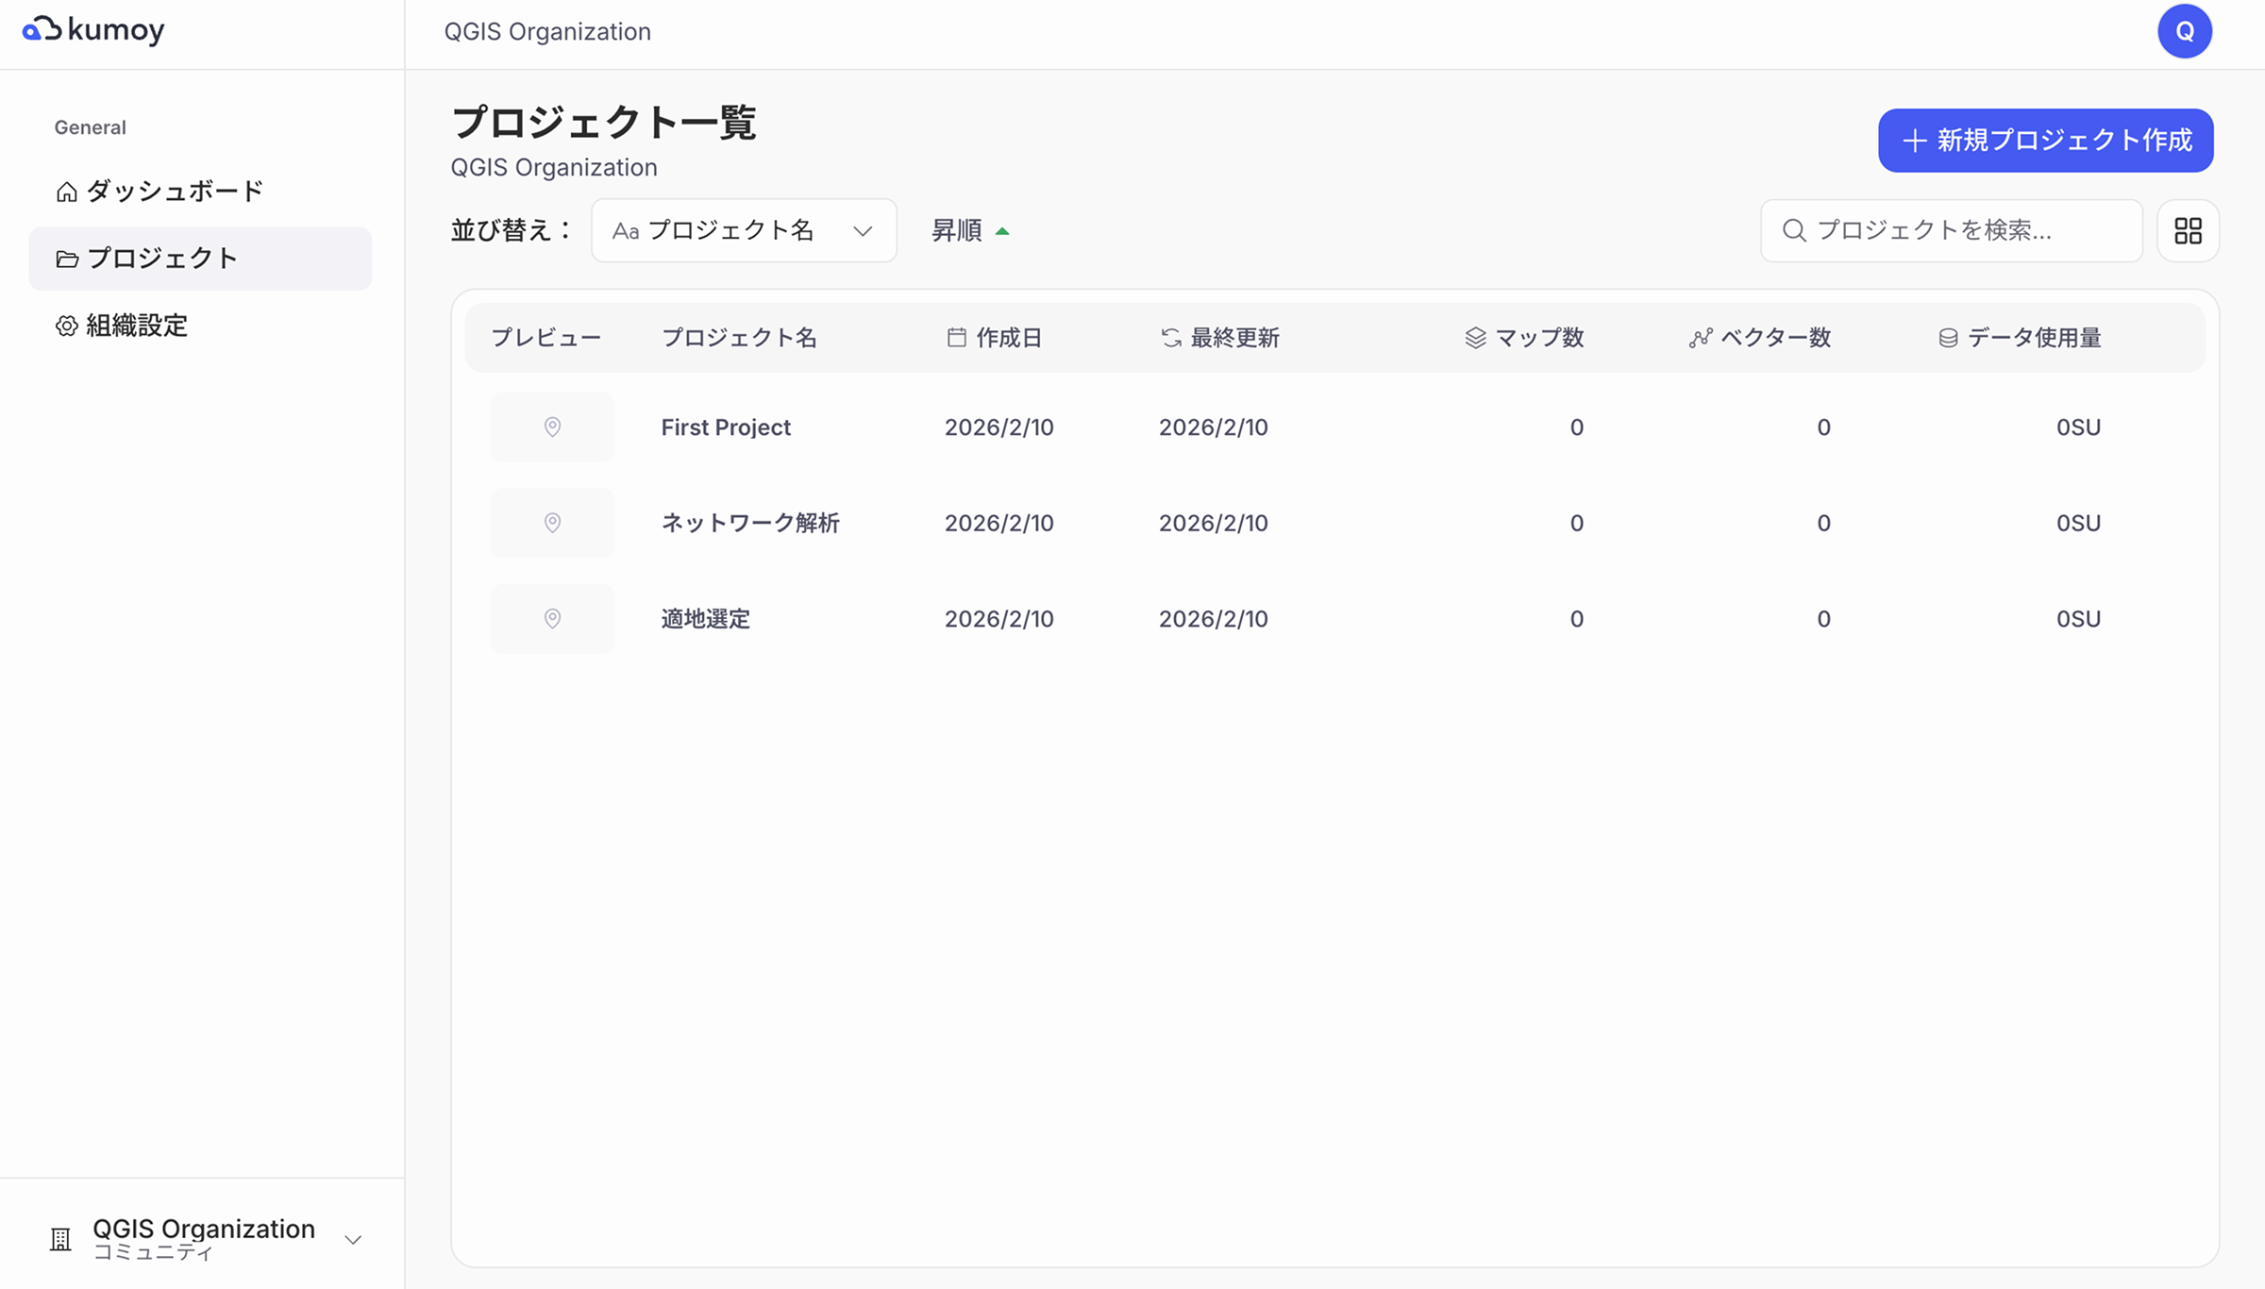The image size is (2265, 1289).
Task: Open the dashboard via the house icon
Action: coord(66,191)
